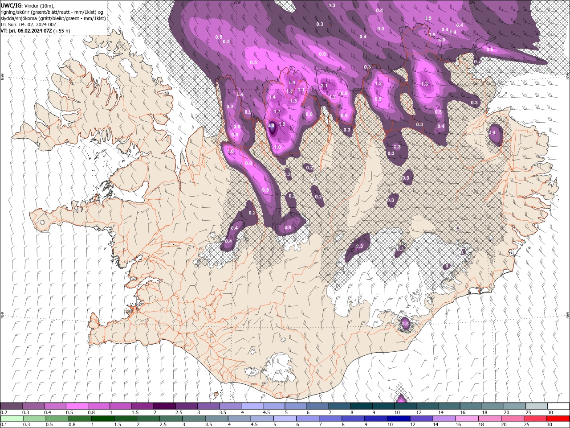
Task: Click the 'VT: þri. 06.02.2024 07Z' valid time
Action: coord(26,31)
